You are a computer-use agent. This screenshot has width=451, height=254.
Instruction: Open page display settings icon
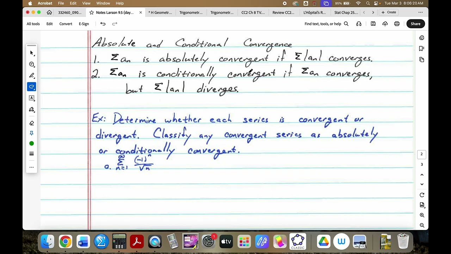422,205
